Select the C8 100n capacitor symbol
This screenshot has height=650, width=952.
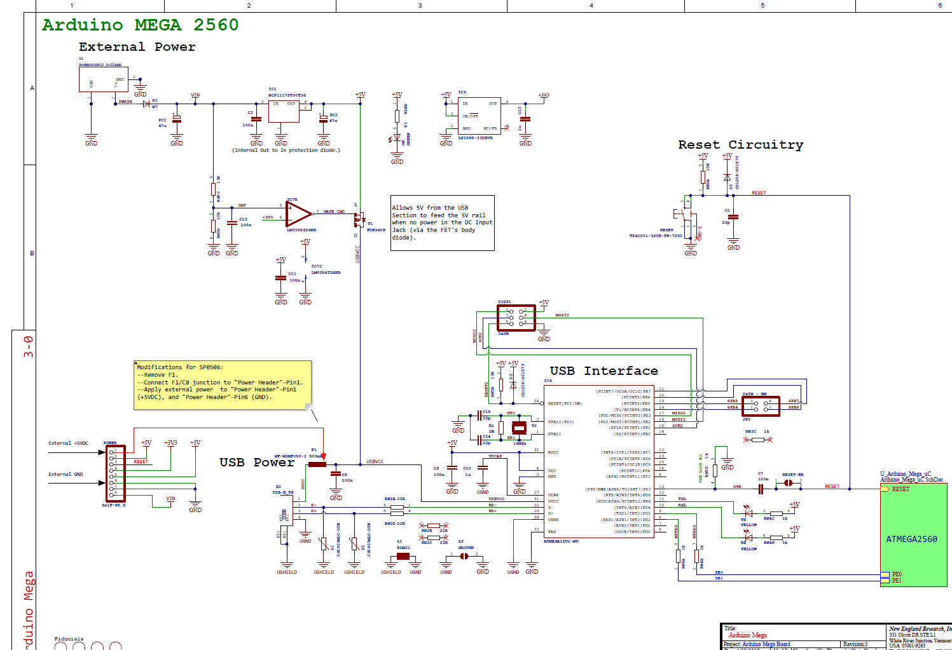[336, 475]
